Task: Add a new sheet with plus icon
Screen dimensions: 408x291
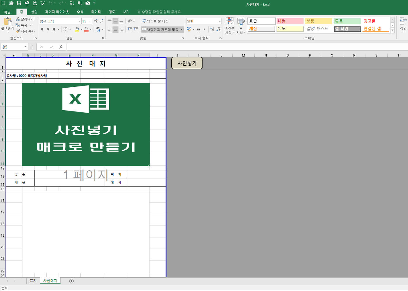Action: (x=71, y=281)
